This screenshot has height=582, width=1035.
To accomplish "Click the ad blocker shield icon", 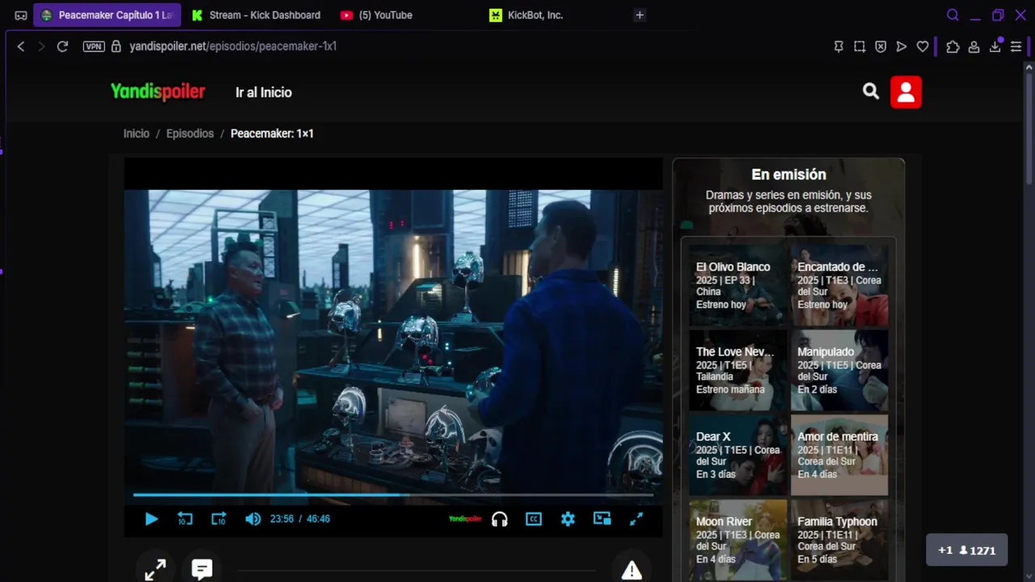I will [x=881, y=47].
